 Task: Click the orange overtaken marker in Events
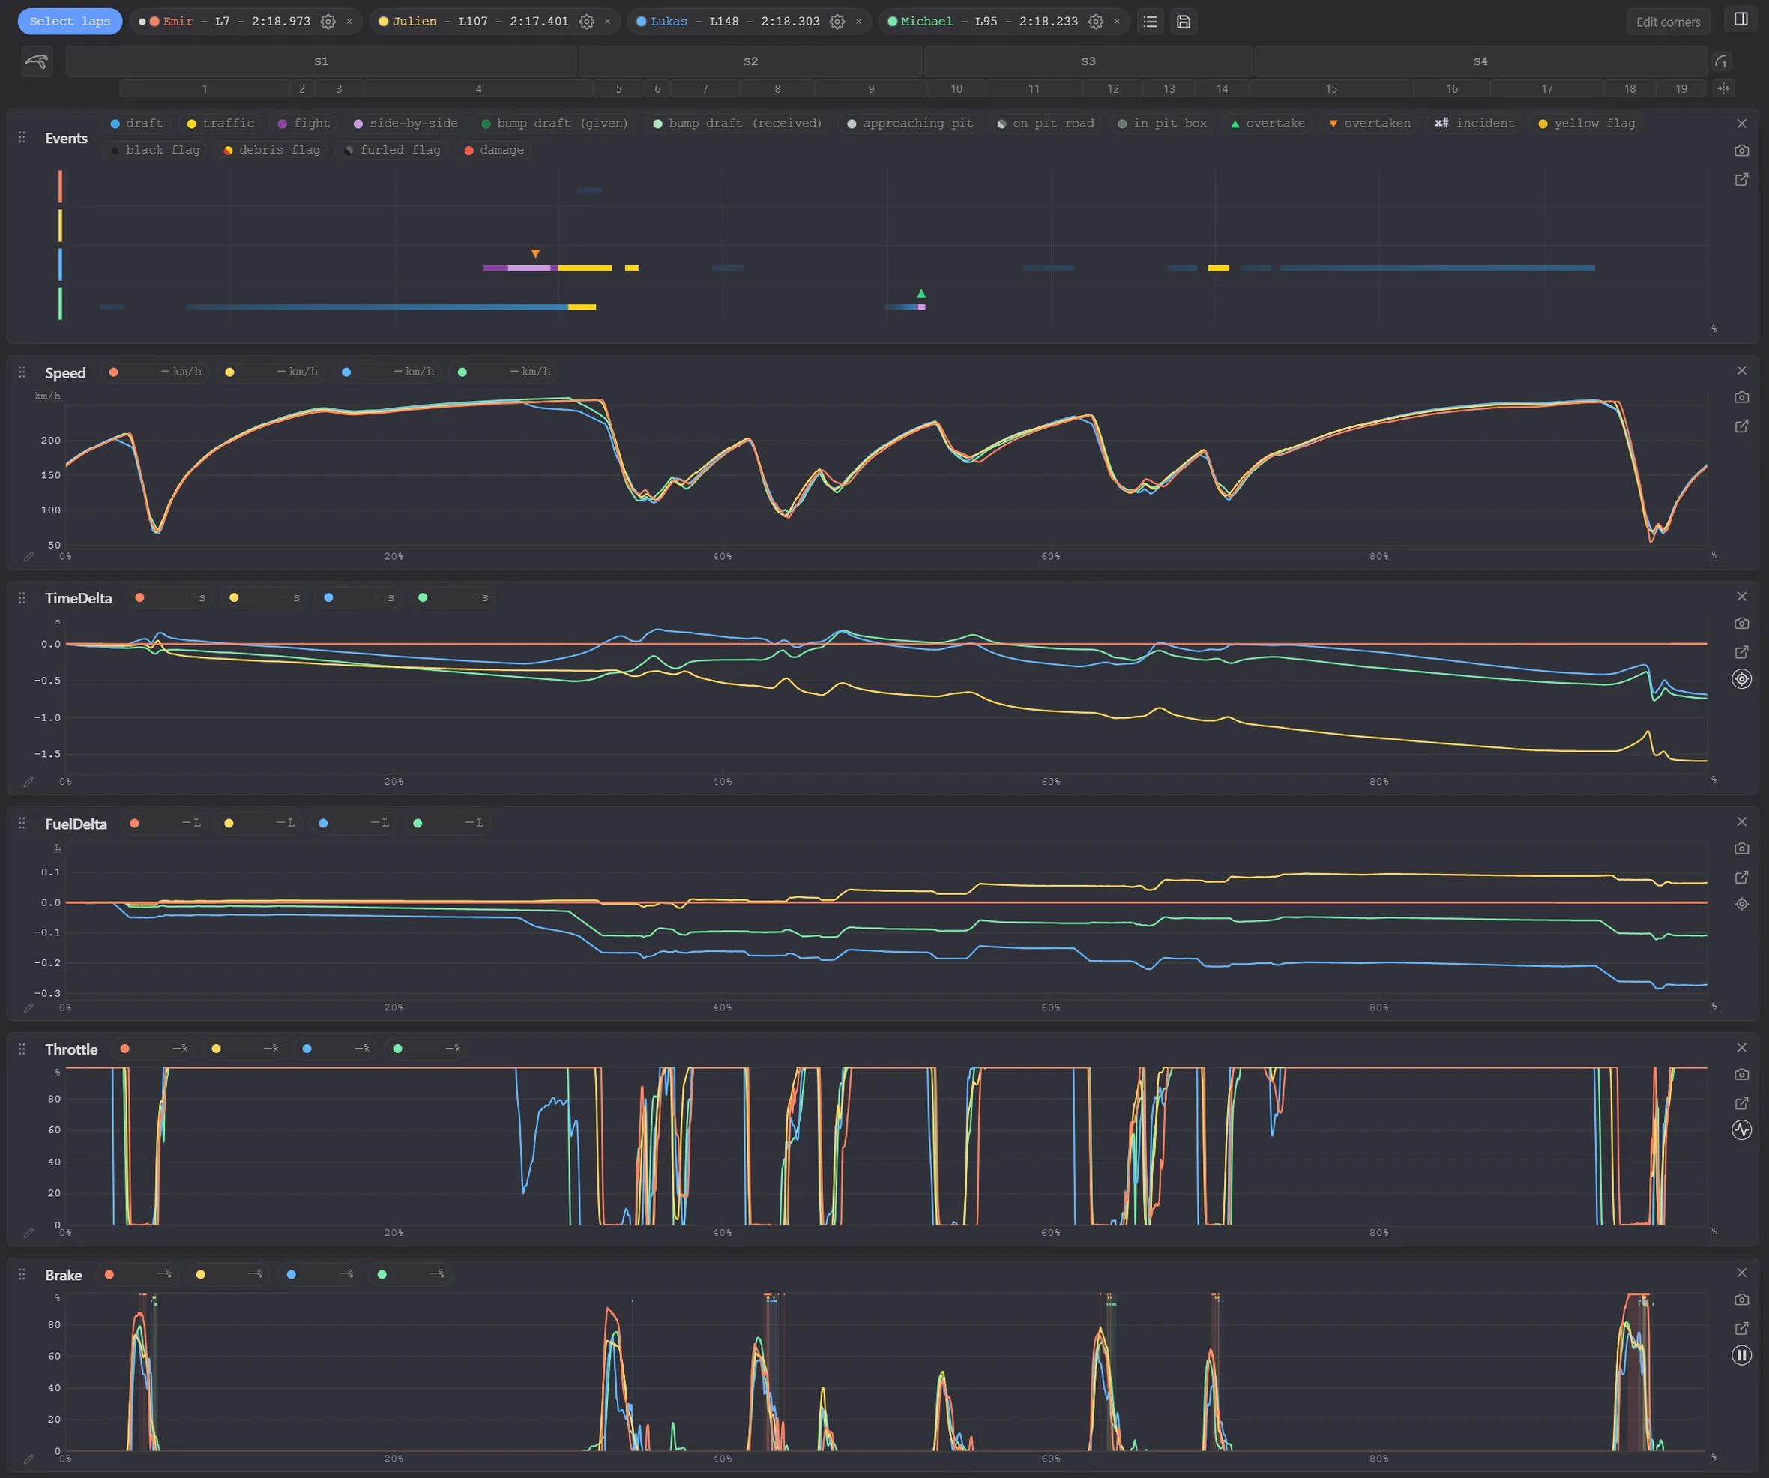pyautogui.click(x=536, y=253)
